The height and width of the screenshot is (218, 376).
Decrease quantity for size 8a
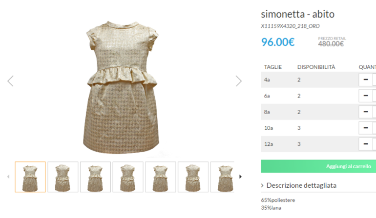366,112
